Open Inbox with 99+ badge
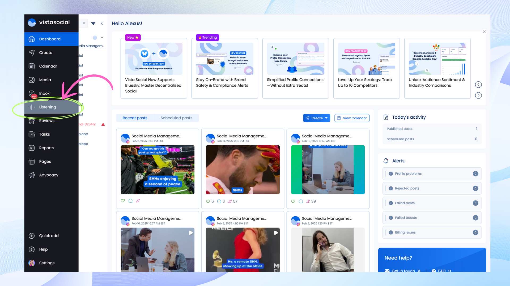The height and width of the screenshot is (286, 510). [x=32, y=93]
